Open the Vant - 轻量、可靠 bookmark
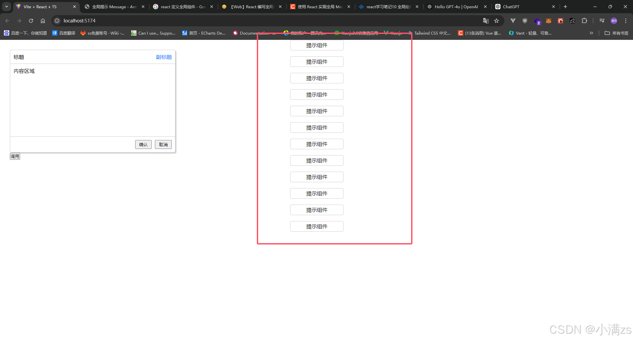633x340 pixels. 530,33
